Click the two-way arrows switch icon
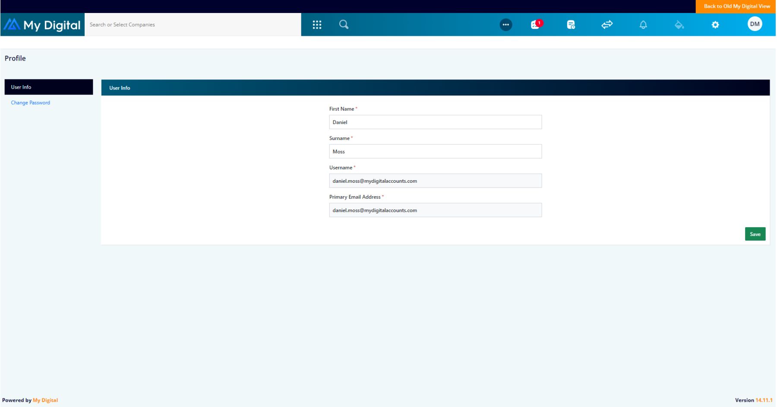 (x=607, y=25)
